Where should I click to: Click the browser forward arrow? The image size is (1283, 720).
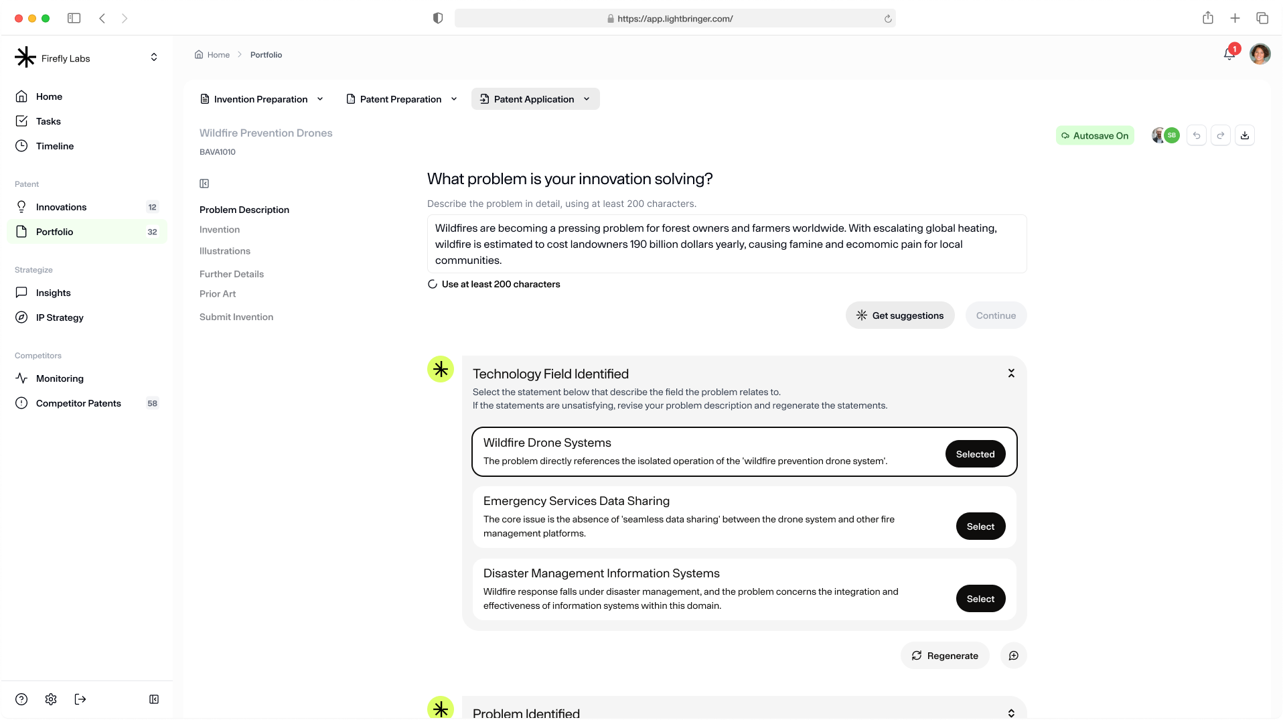[125, 18]
